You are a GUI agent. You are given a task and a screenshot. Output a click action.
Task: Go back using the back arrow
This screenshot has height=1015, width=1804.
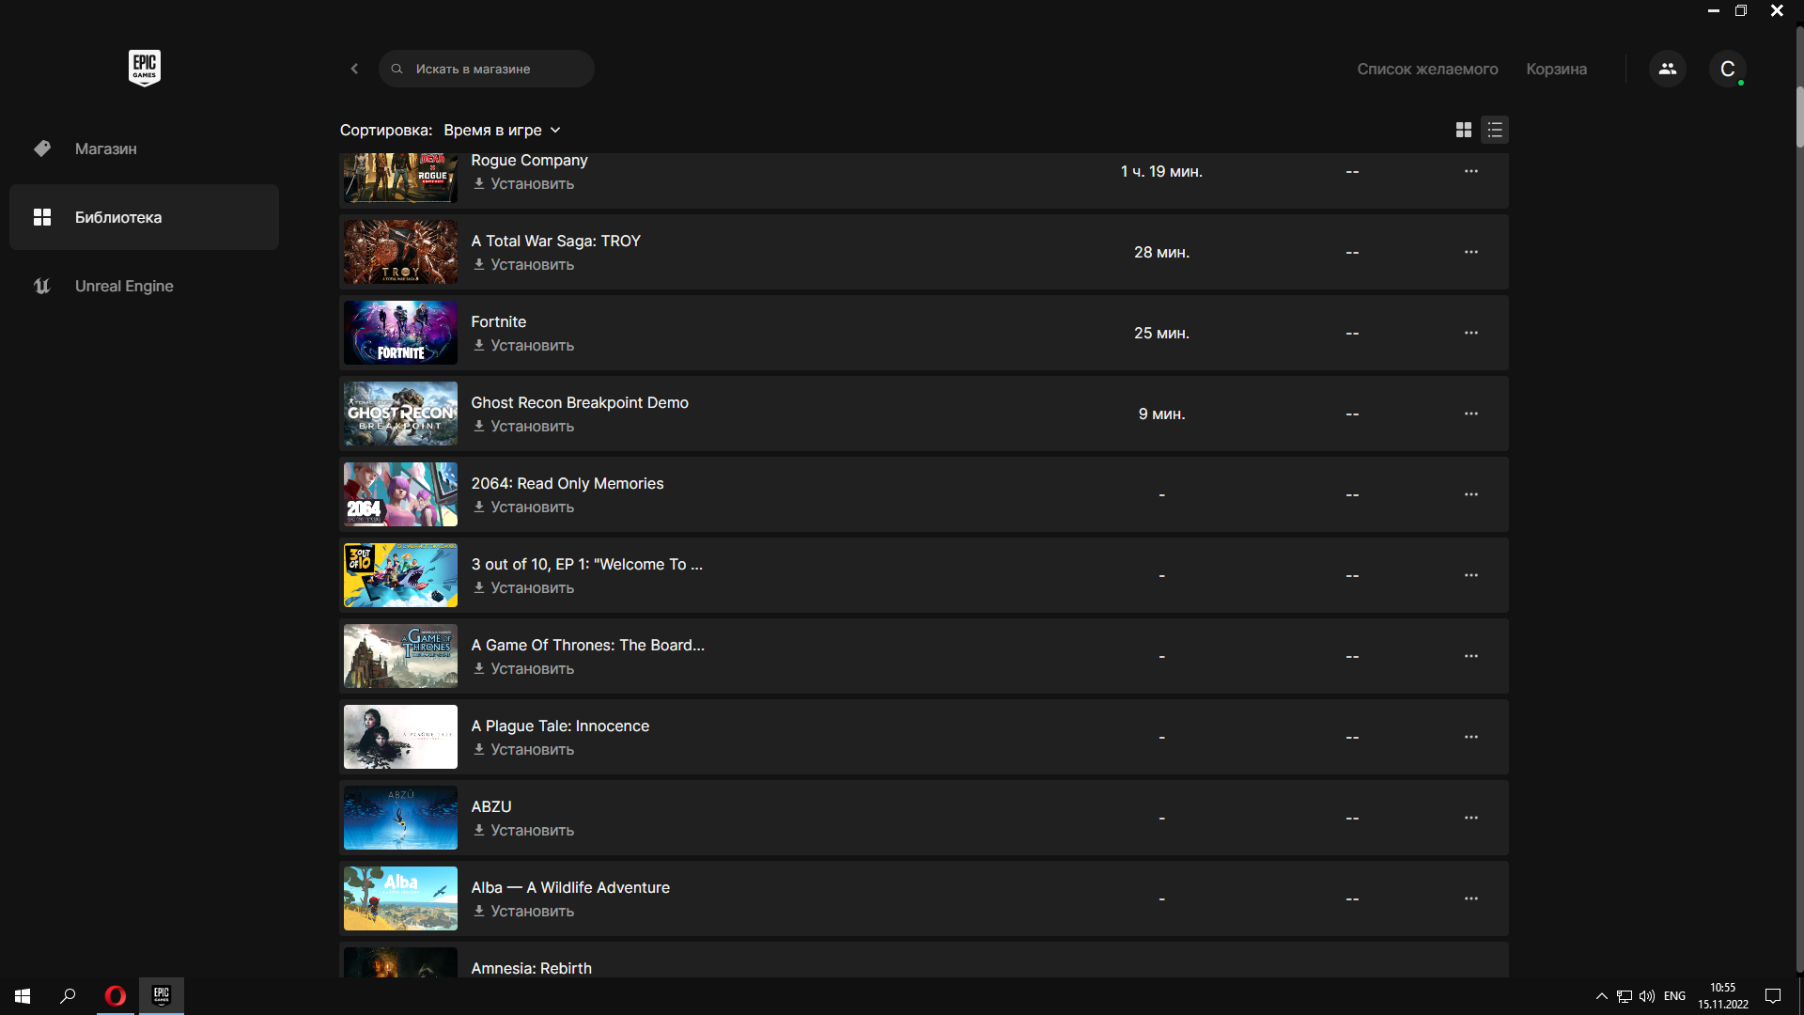click(354, 69)
